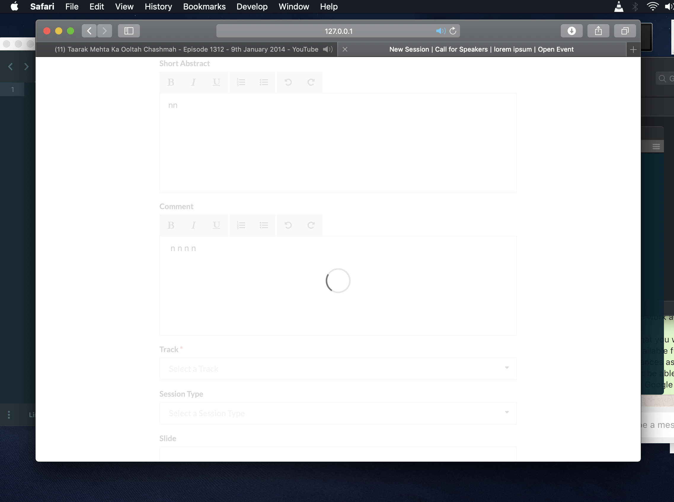Open the Select a Session Type dropdown
The height and width of the screenshot is (502, 674).
[x=338, y=413]
